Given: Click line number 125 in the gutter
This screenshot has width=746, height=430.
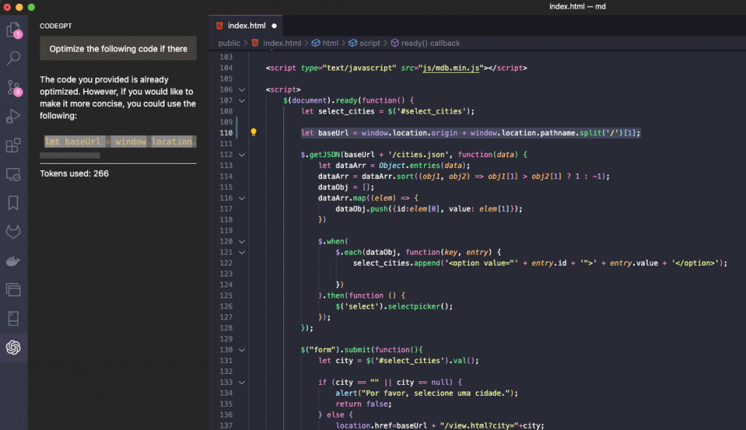Looking at the screenshot, I should [x=226, y=295].
